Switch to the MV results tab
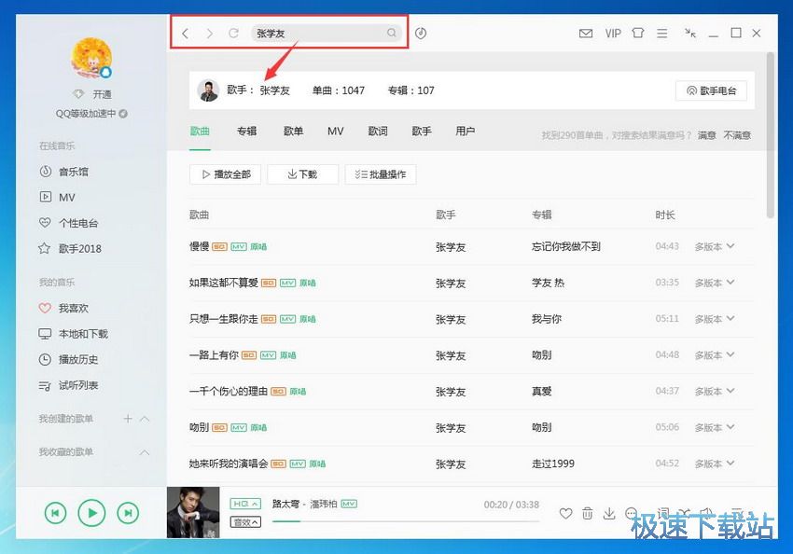Screen dimensions: 793x554 point(336,132)
